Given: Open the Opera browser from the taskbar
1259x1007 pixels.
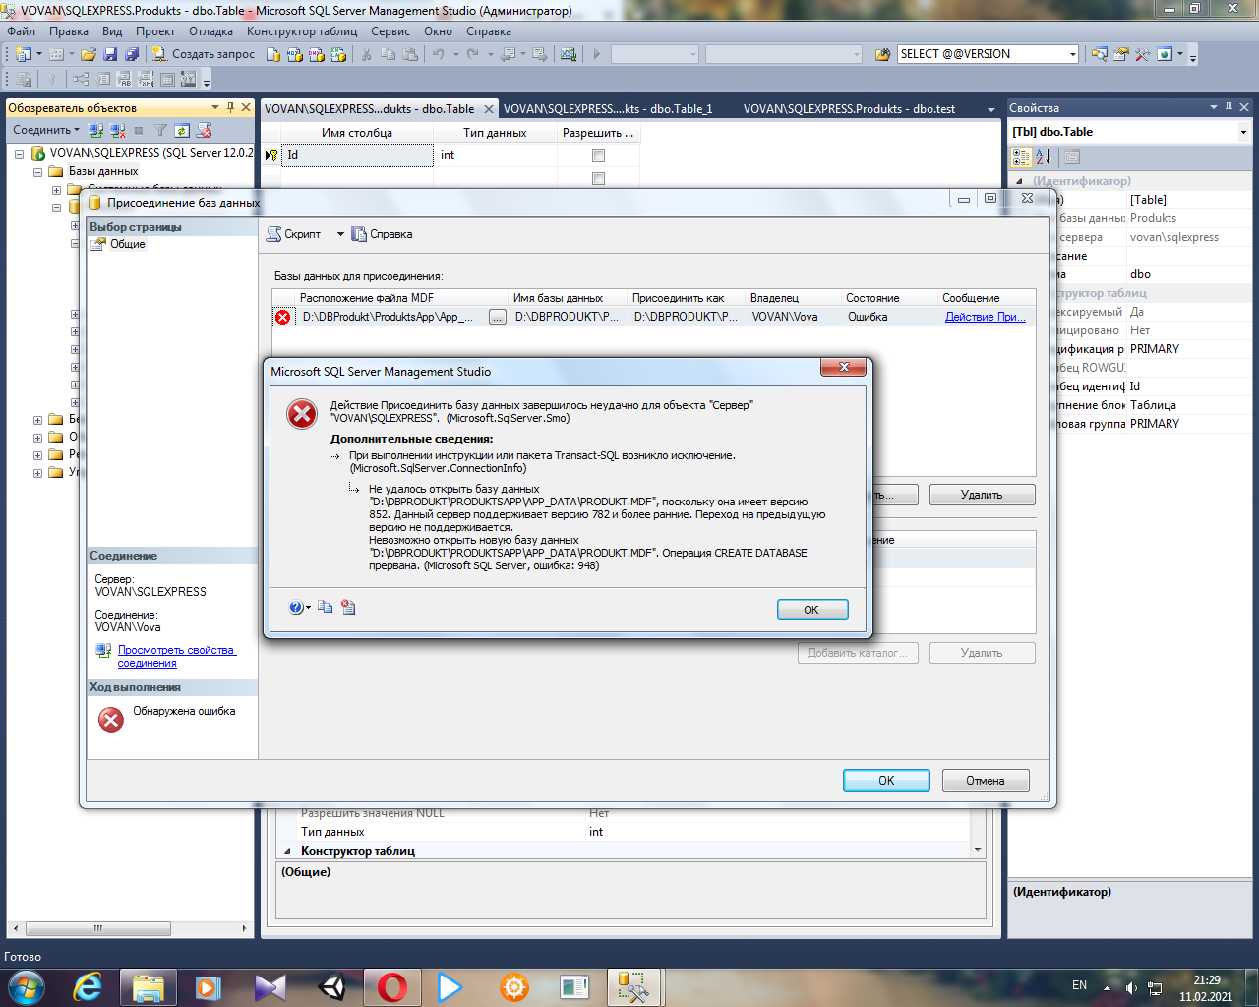Looking at the screenshot, I should (x=391, y=986).
